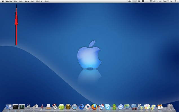Click the display icon in menu bar
The height and width of the screenshot is (112, 179).
coord(139,1)
